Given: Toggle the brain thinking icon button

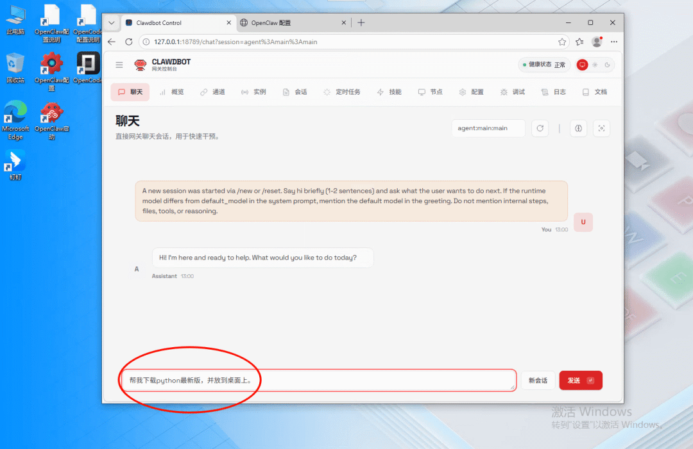Looking at the screenshot, I should pos(579,128).
